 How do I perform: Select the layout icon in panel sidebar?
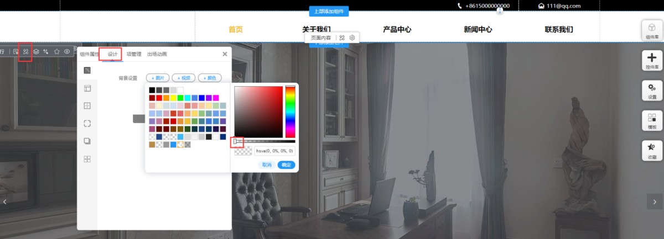(x=87, y=88)
